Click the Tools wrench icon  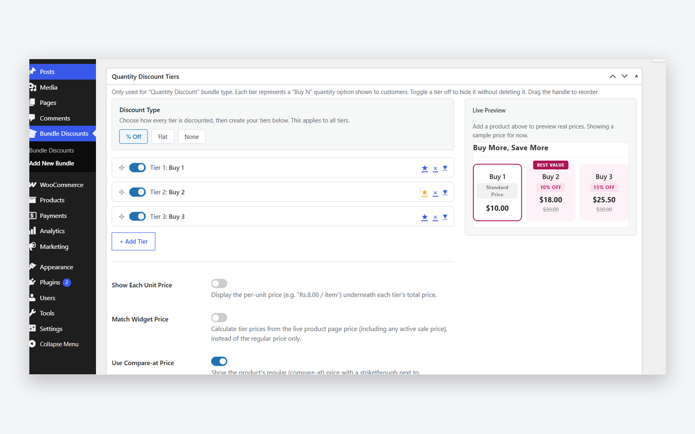[x=33, y=313]
